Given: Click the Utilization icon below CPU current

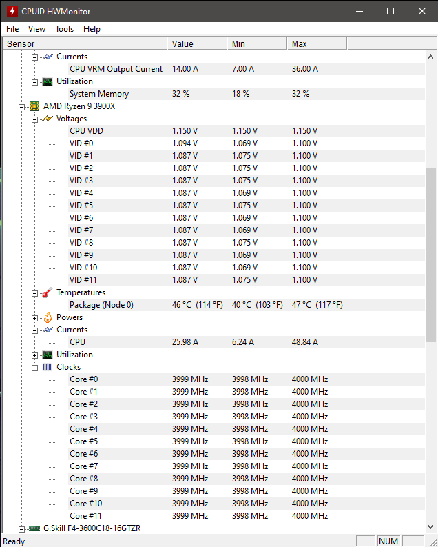Looking at the screenshot, I should pos(48,355).
